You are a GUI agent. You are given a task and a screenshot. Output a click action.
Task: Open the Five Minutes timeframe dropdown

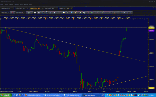point(21,13)
